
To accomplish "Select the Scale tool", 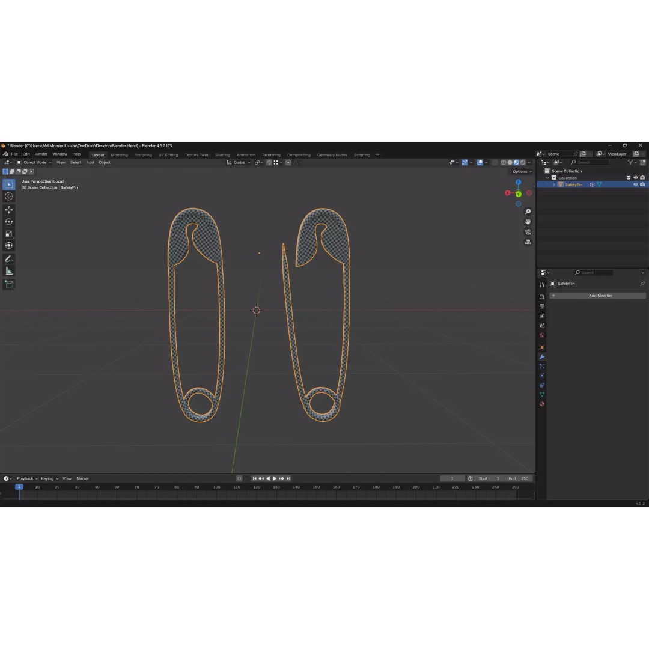I will (8, 234).
